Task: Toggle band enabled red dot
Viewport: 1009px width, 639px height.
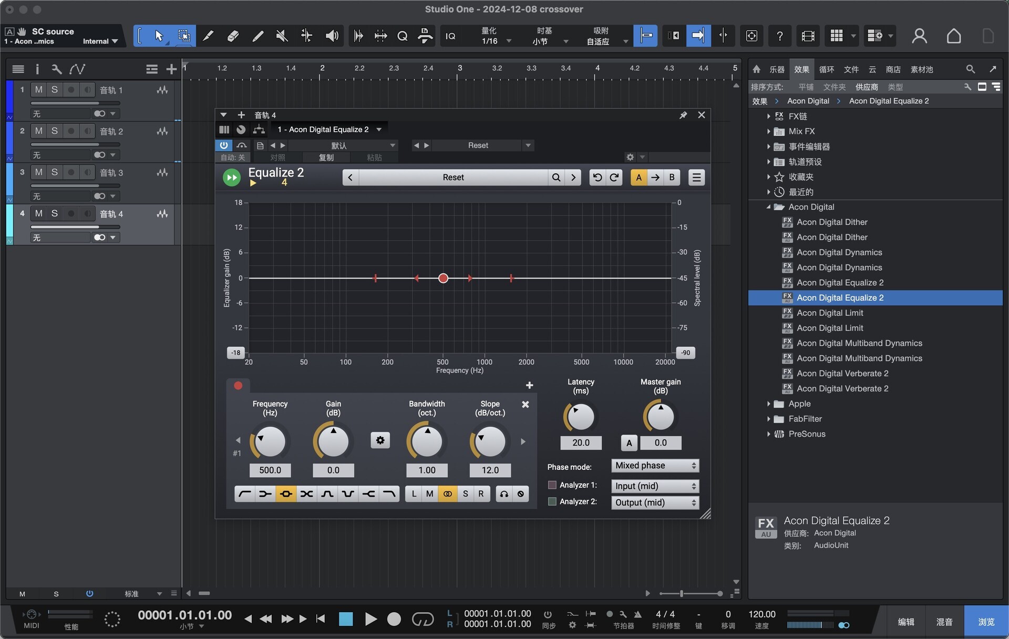Action: (238, 386)
